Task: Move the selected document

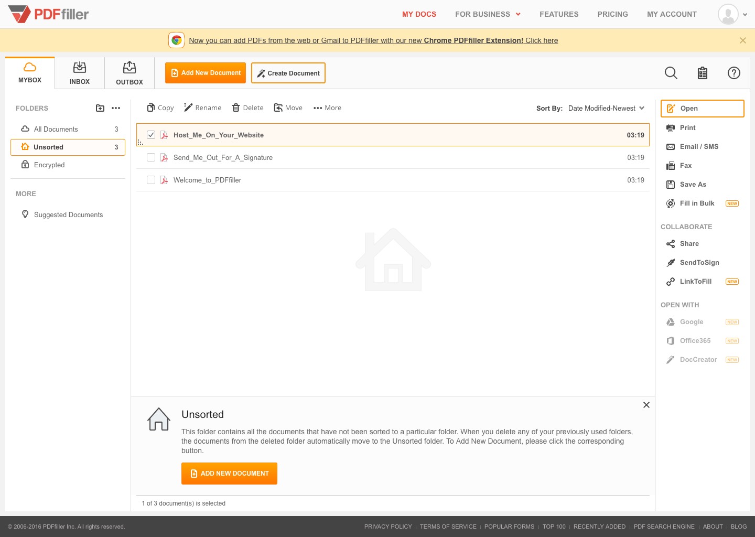Action: pos(288,108)
